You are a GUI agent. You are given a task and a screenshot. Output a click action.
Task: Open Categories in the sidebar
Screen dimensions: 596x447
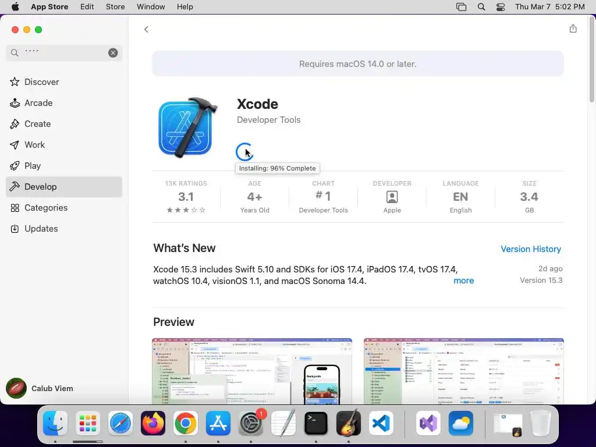[64, 208]
